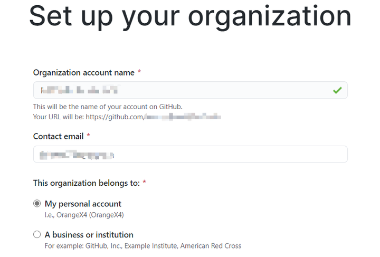380x257 pixels.
Task: Click red asterisk beside Organization account name
Action: coord(139,71)
